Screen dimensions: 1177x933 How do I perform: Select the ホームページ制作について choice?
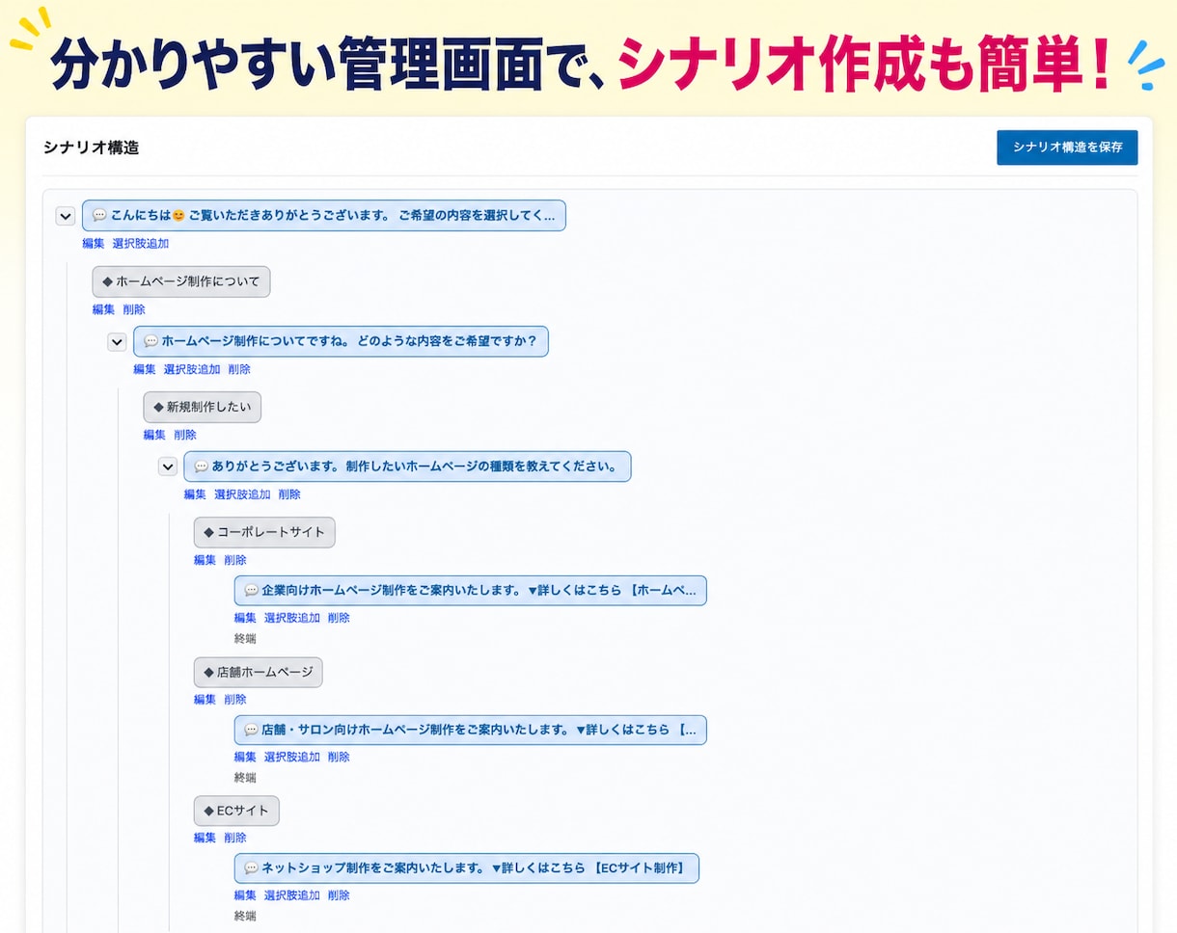181,281
